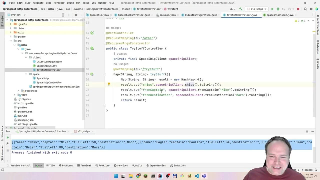The height and width of the screenshot is (180, 320).
Task: Open Search Everywhere magnifier icon
Action: point(305,9)
